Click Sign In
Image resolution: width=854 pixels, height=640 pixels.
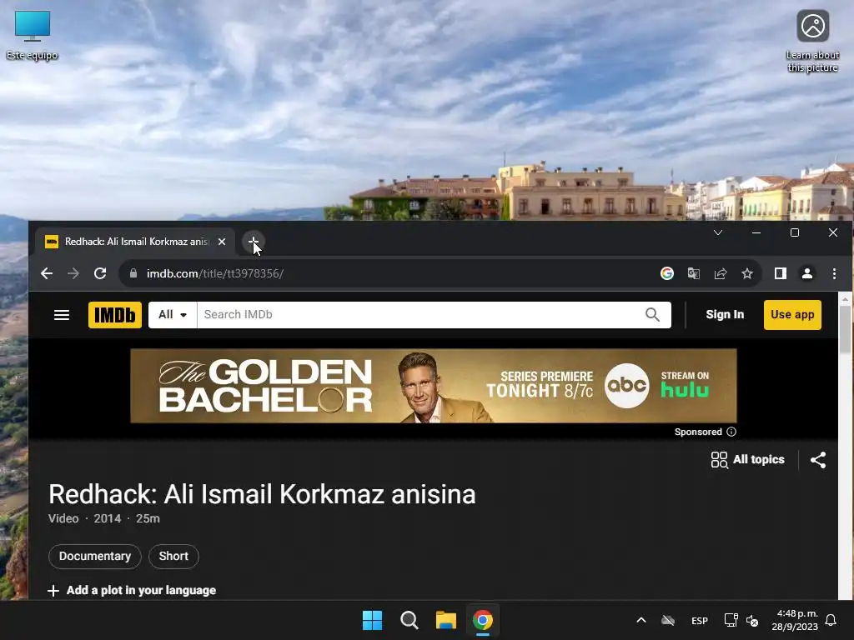(725, 314)
